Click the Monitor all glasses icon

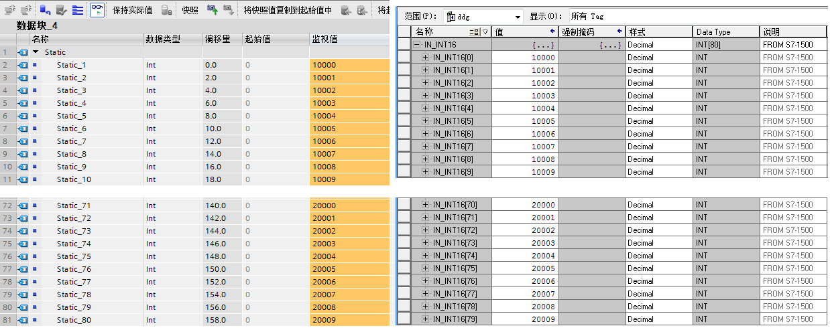[x=97, y=10]
